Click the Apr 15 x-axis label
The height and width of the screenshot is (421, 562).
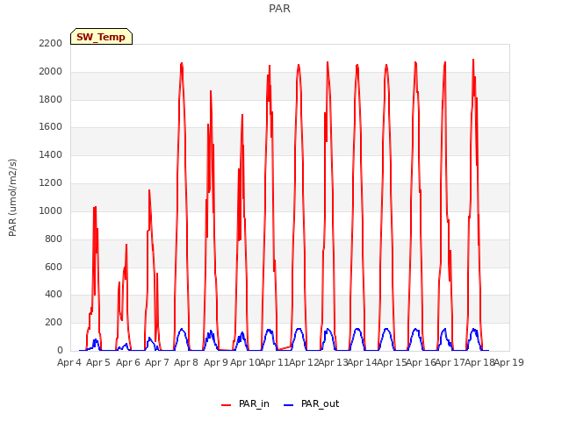click(392, 362)
